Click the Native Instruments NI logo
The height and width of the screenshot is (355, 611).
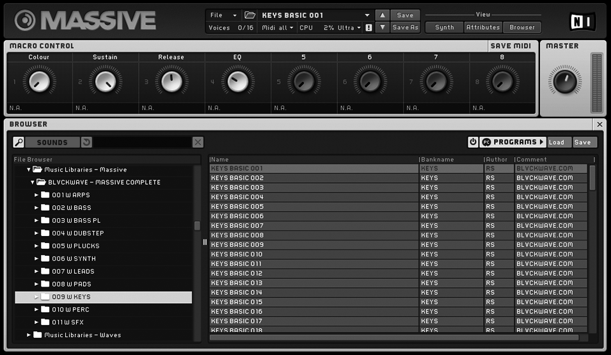[582, 21]
